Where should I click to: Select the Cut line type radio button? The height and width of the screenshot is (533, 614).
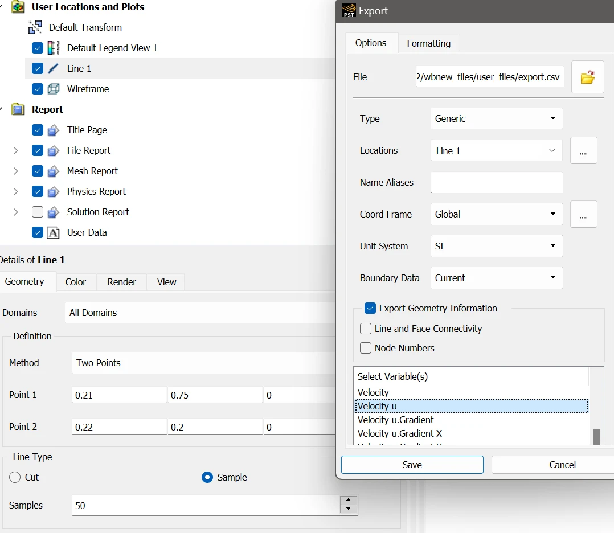(x=15, y=477)
